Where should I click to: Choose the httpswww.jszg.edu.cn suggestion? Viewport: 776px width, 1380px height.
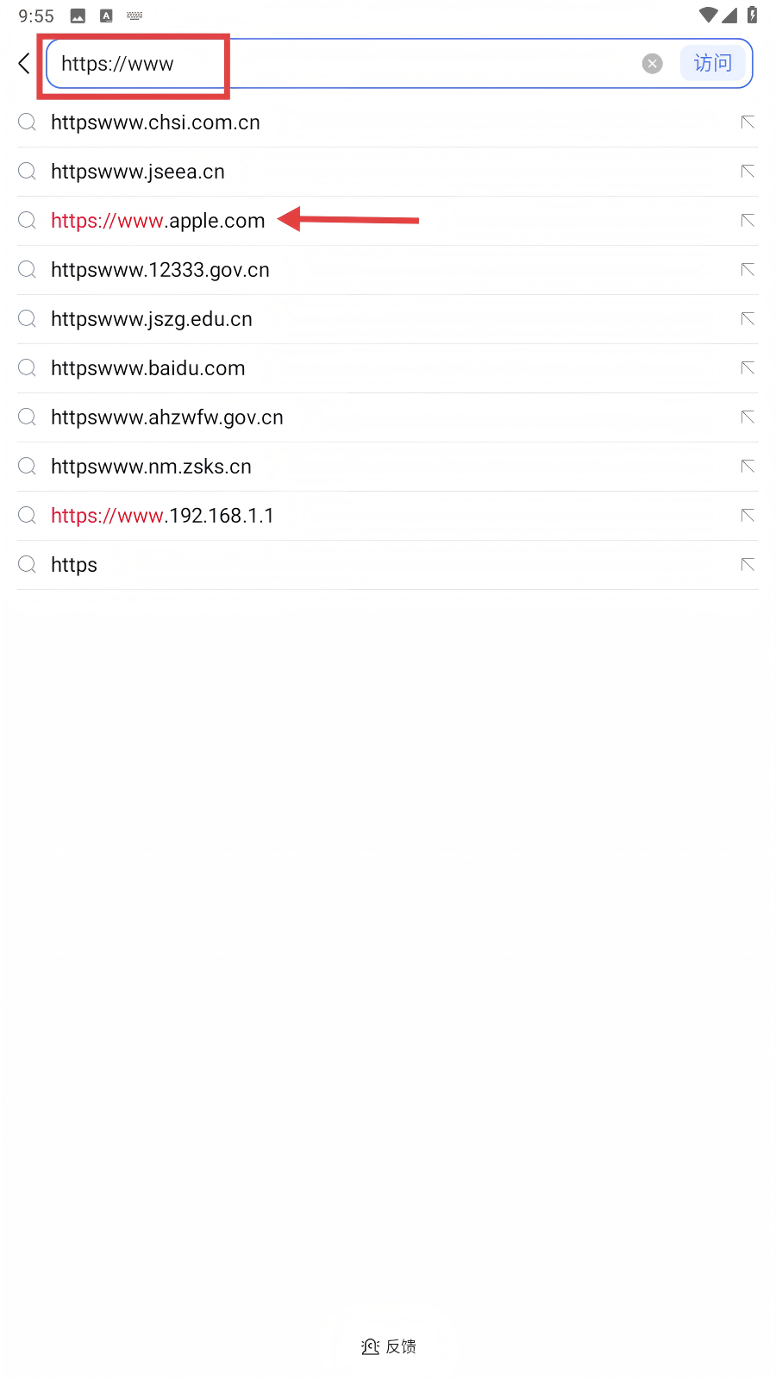152,319
